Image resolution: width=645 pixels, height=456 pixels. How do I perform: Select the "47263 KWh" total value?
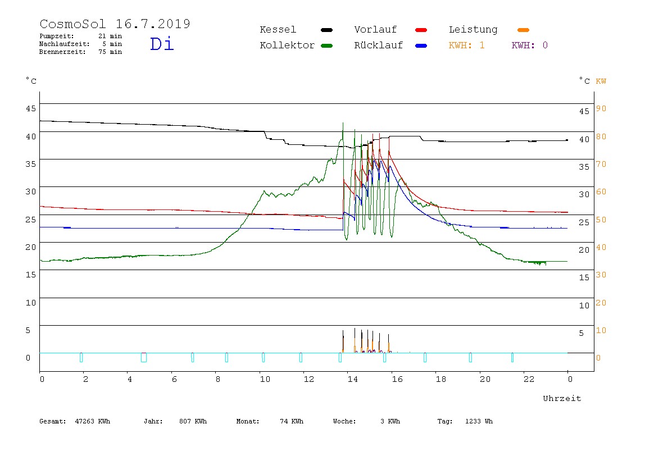pyautogui.click(x=93, y=421)
